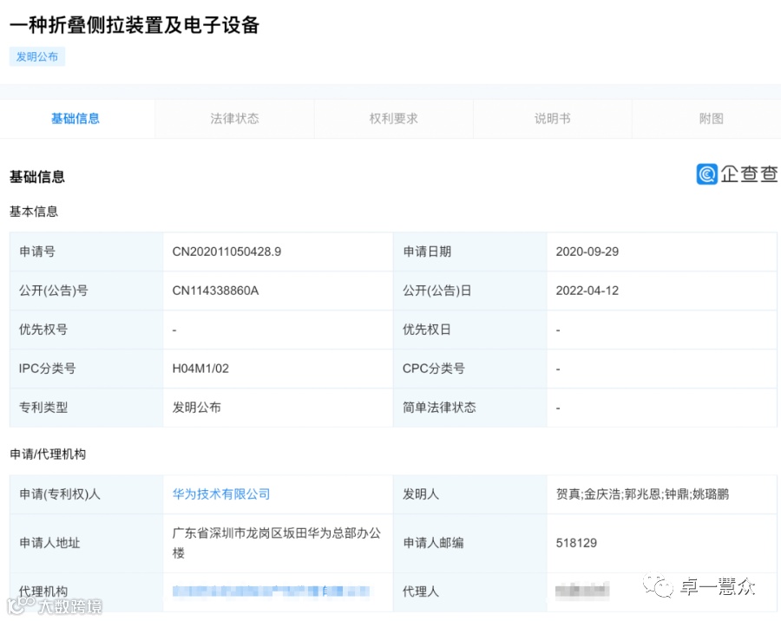Click the 基础信息 section heading
781x621 pixels.
tap(37, 177)
